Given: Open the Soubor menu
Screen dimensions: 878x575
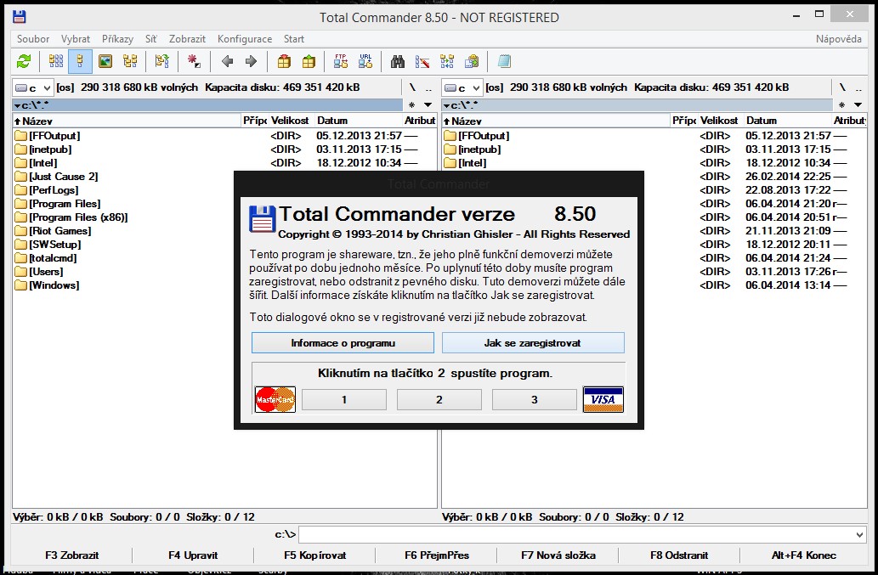Looking at the screenshot, I should click(x=33, y=38).
